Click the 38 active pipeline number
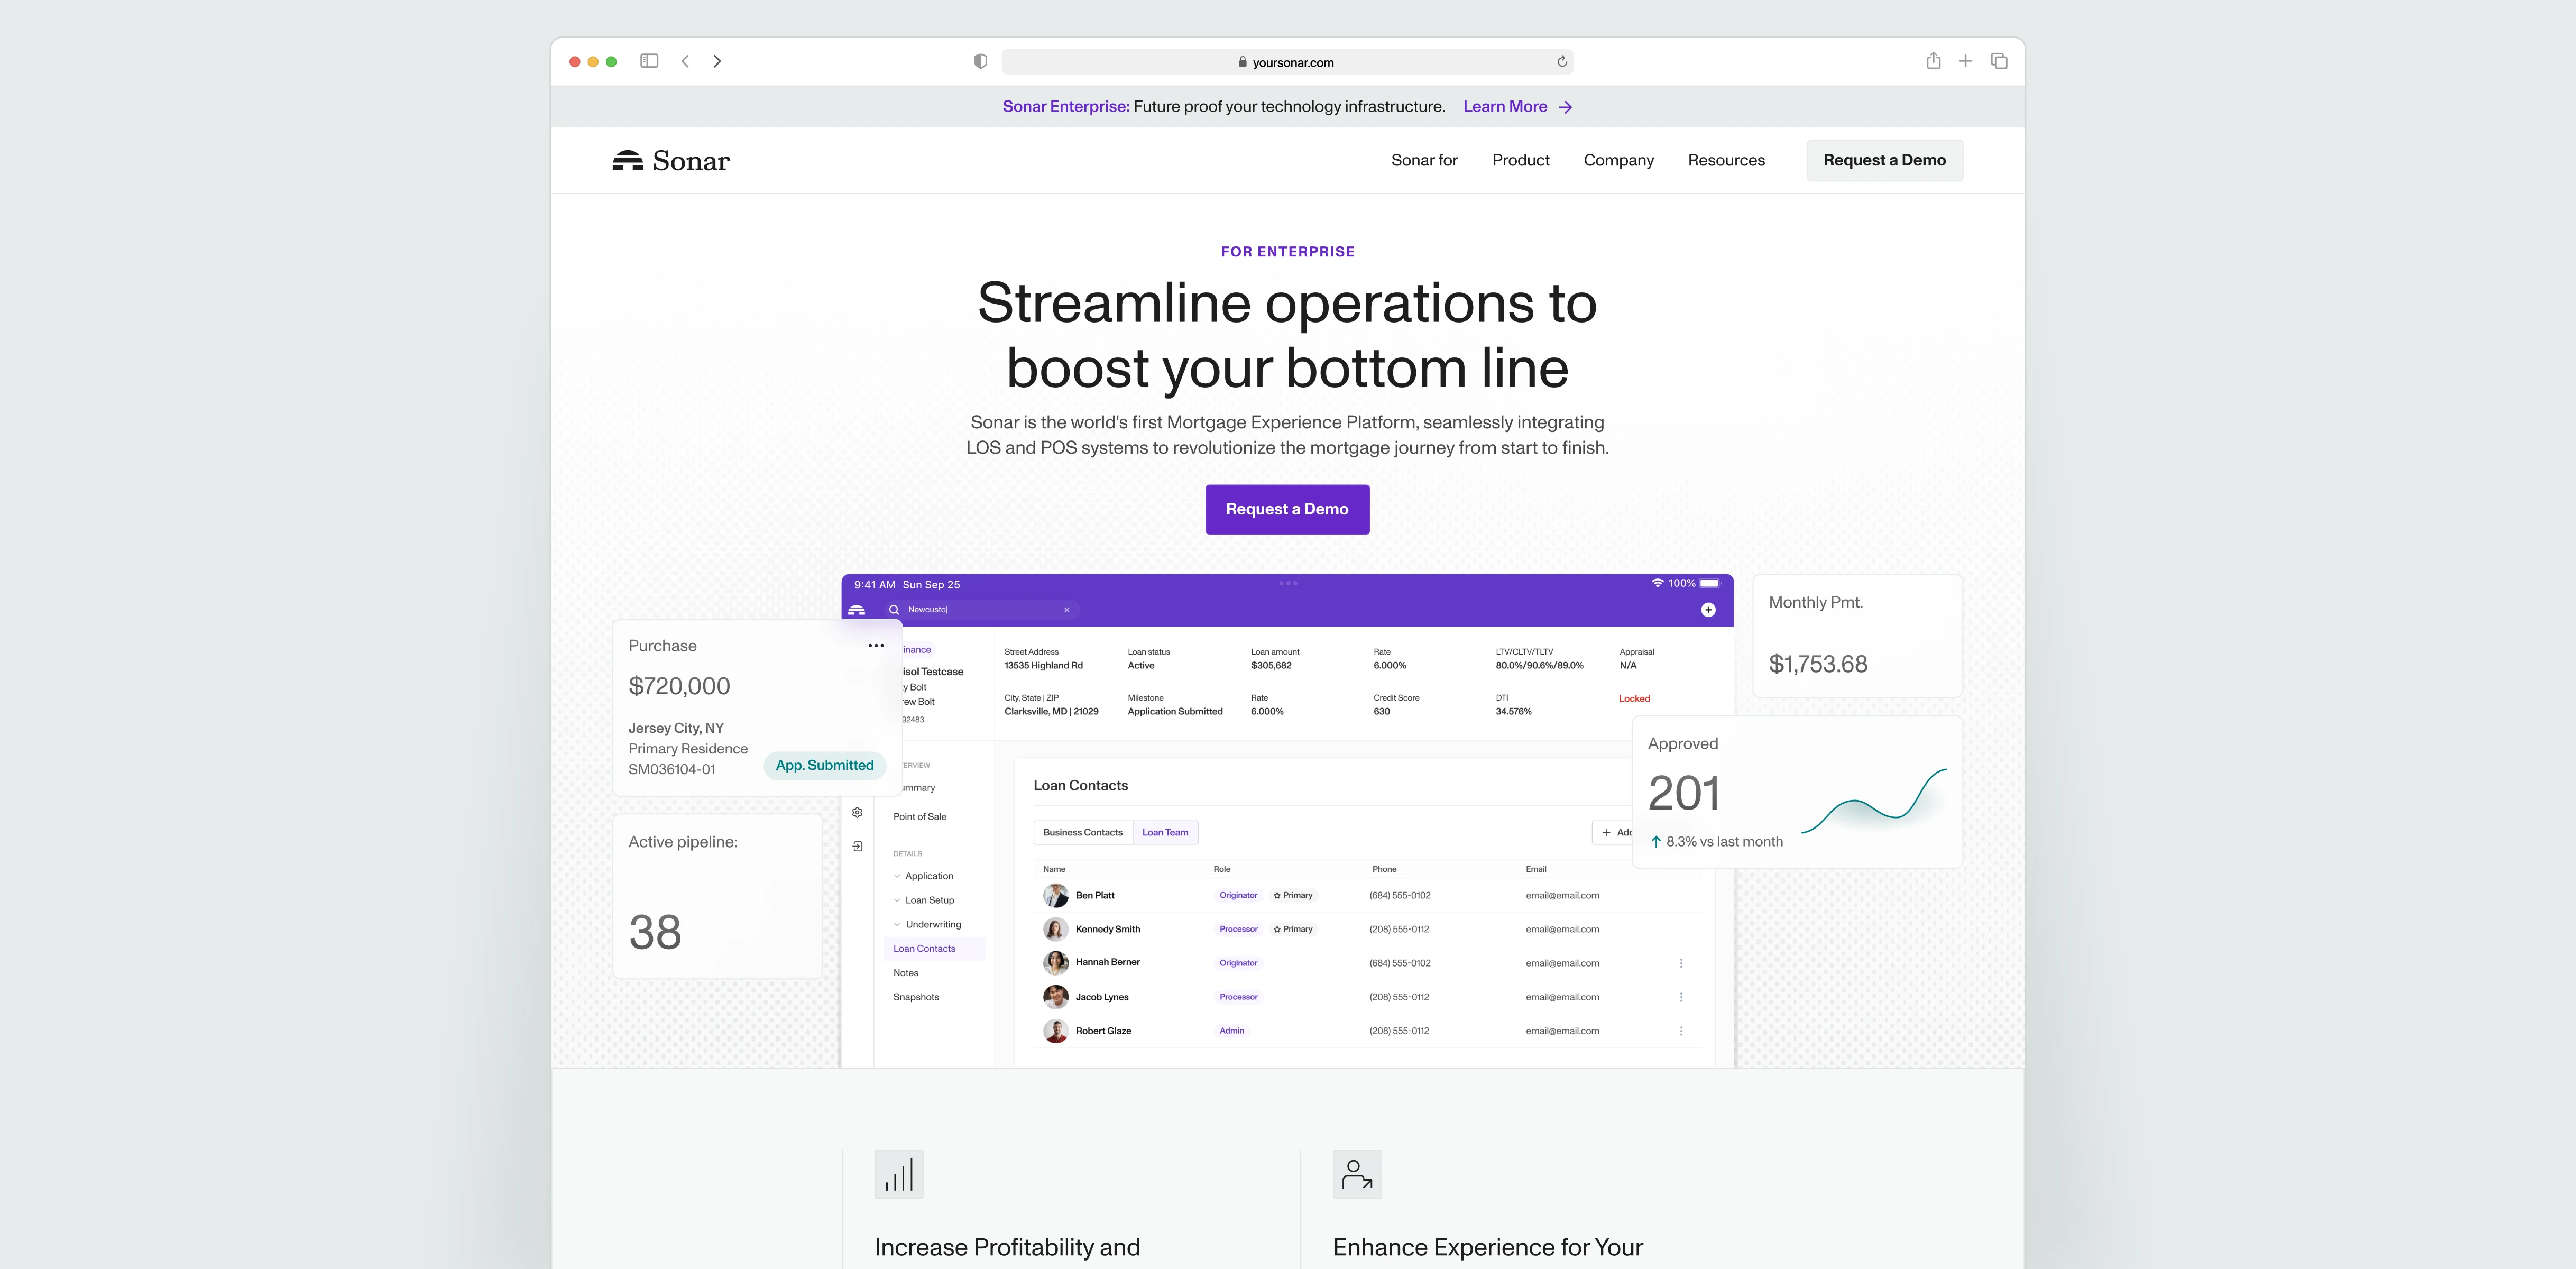The width and height of the screenshot is (2576, 1269). pos(655,933)
